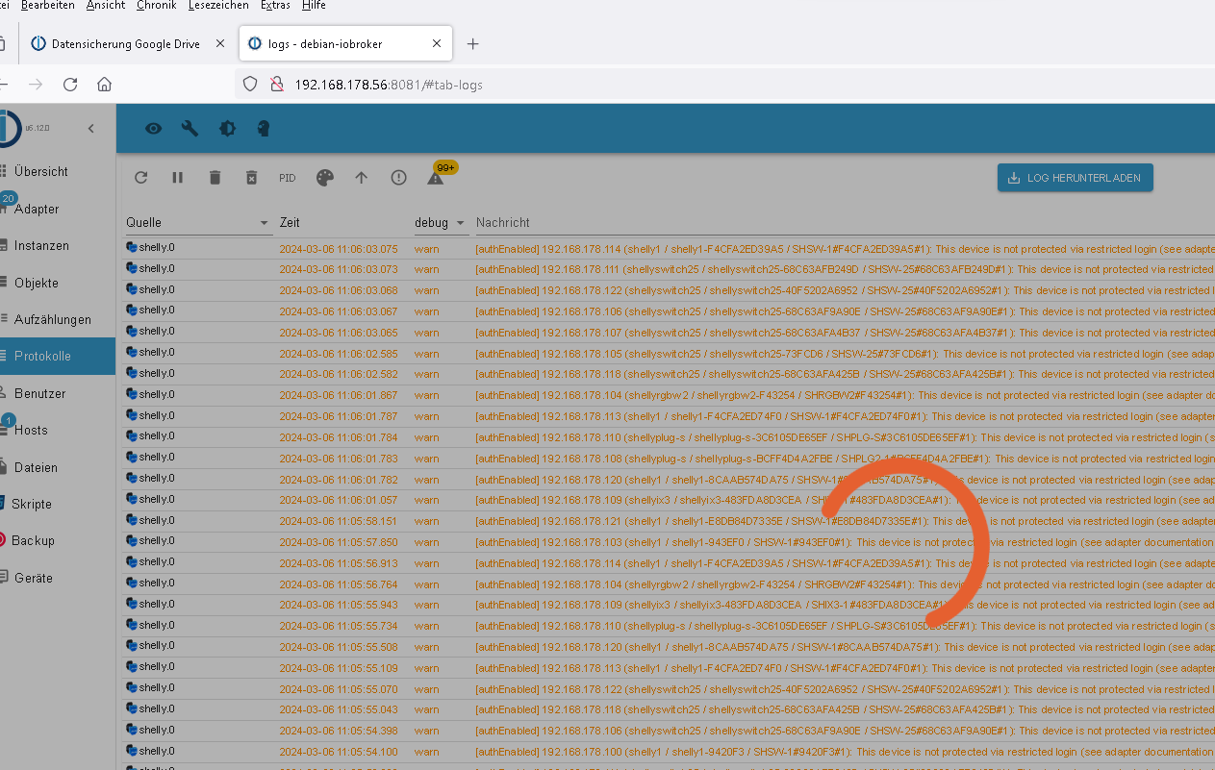The image size is (1215, 770).
Task: Delete log on host with X trash icon
Action: point(251,178)
